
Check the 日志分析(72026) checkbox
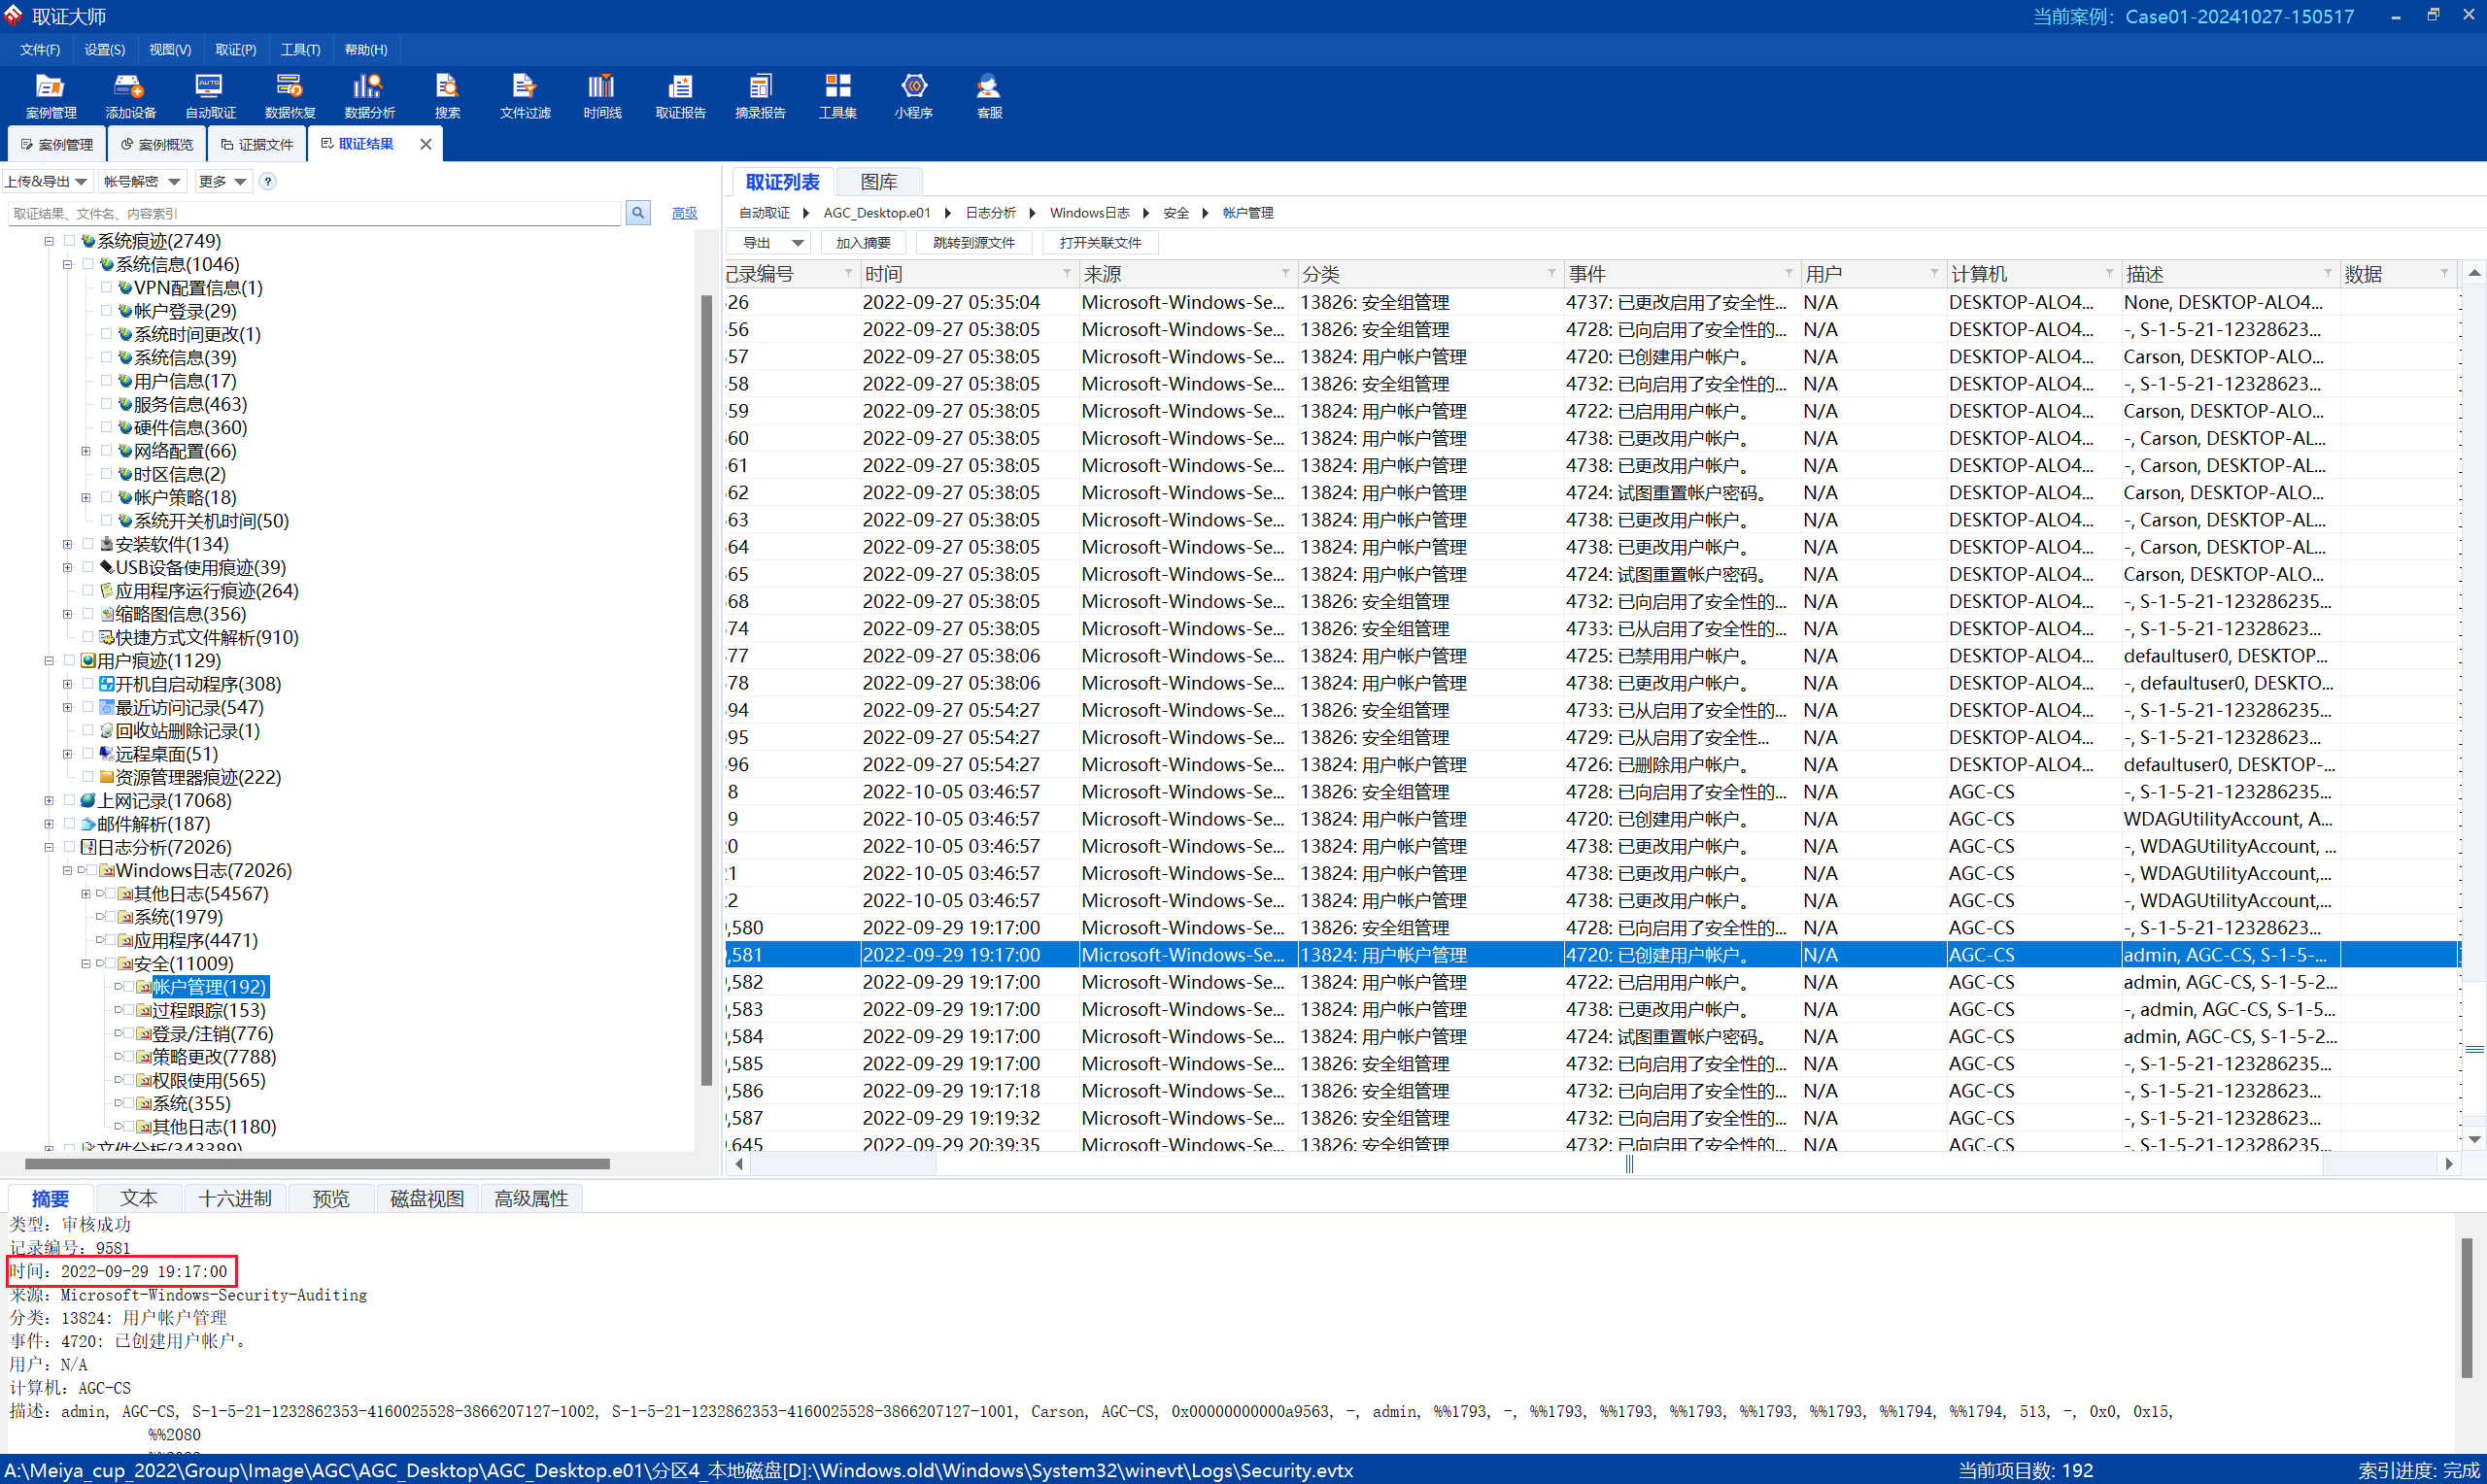(x=69, y=847)
